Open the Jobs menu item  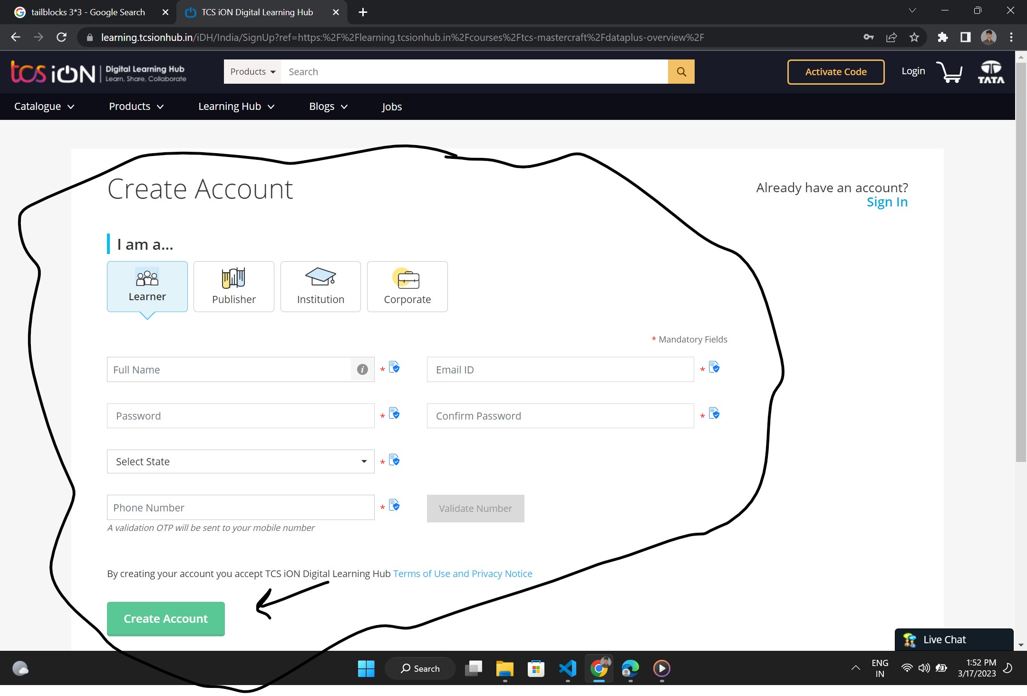(x=392, y=107)
